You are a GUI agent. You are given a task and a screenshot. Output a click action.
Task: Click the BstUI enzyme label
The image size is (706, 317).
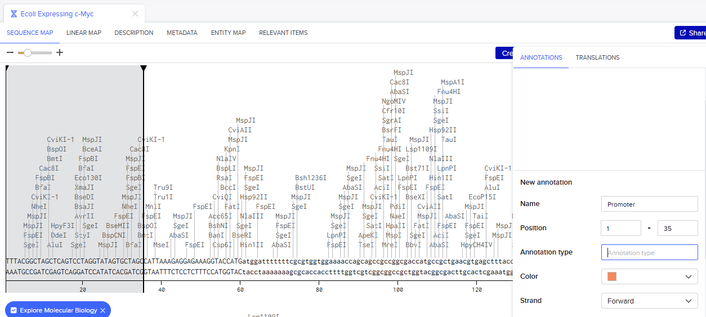point(305,187)
